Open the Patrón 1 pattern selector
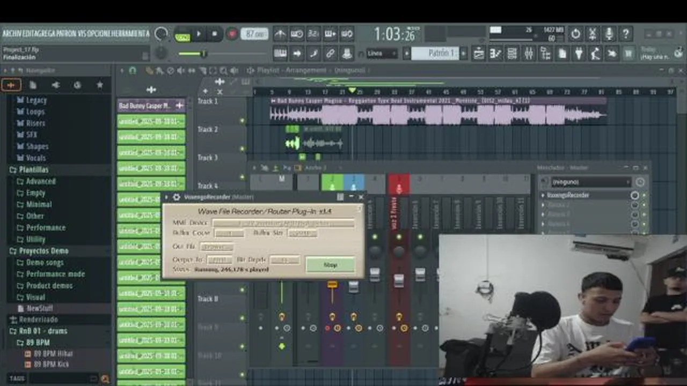This screenshot has width=687, height=386. [x=435, y=54]
